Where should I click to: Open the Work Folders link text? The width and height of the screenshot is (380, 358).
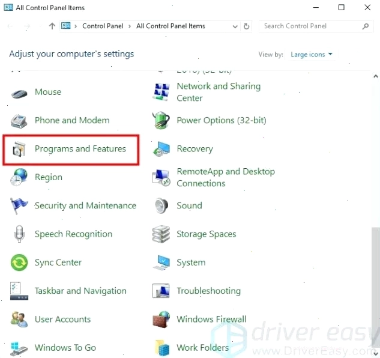click(202, 348)
